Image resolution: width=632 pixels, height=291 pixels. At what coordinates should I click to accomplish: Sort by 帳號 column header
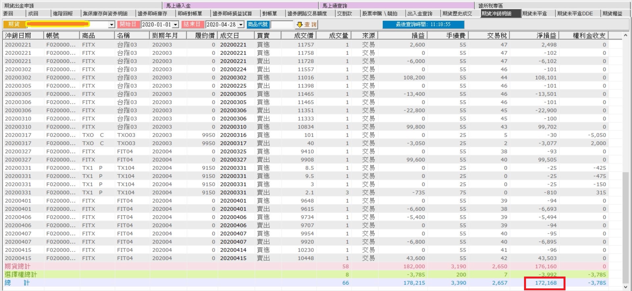pos(62,35)
